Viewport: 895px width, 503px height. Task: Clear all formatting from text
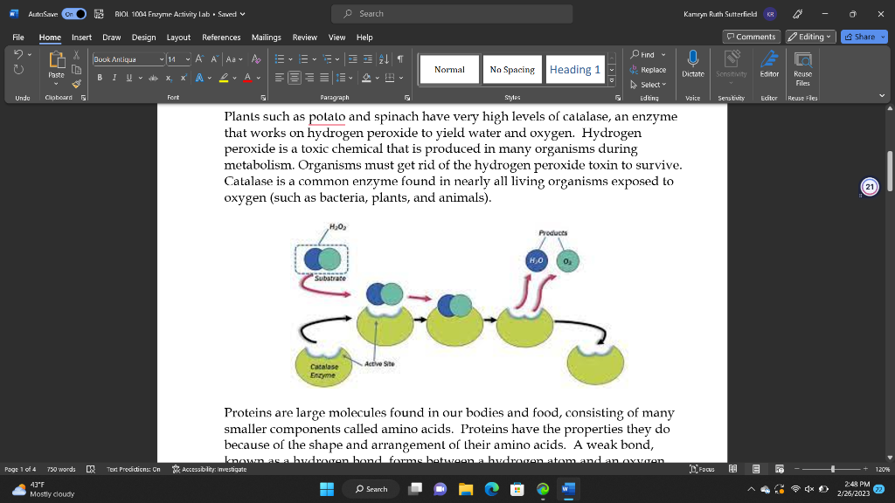pyautogui.click(x=254, y=58)
